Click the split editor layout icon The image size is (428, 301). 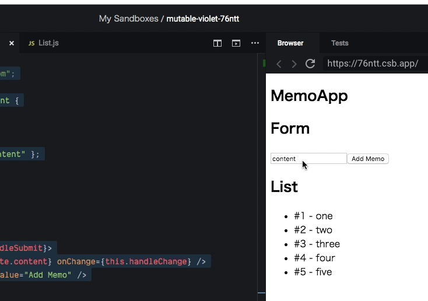pyautogui.click(x=217, y=43)
